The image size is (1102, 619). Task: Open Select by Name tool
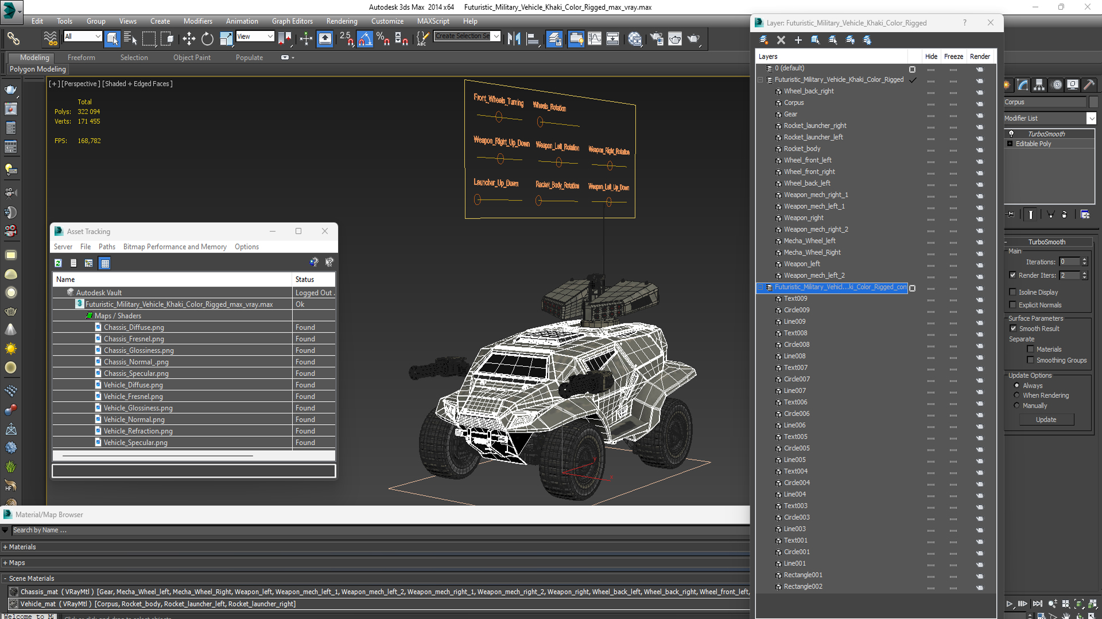point(130,38)
